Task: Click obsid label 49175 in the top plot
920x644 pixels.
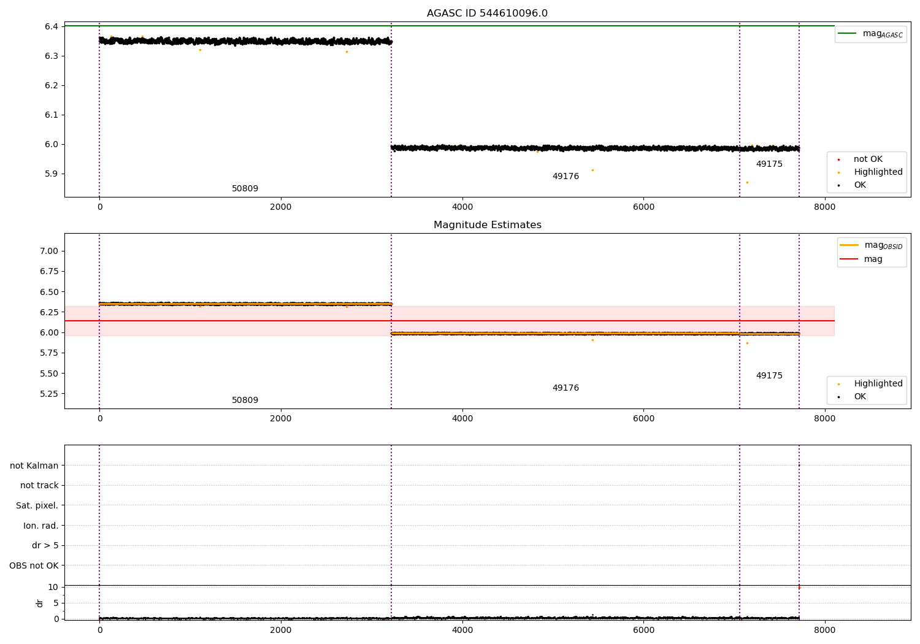Action: [x=769, y=164]
